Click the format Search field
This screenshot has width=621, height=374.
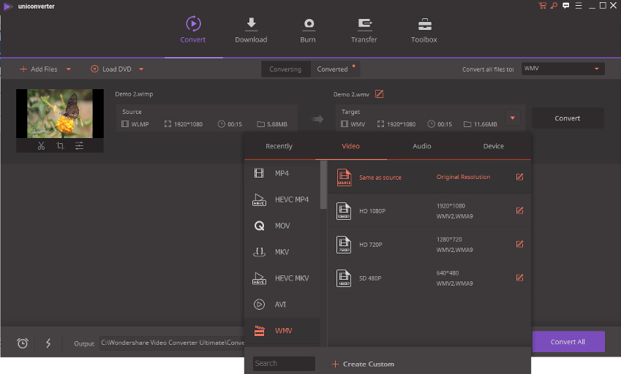click(284, 363)
